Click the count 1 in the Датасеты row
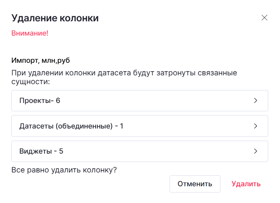Screen dimensions: 280x203 (x=122, y=126)
